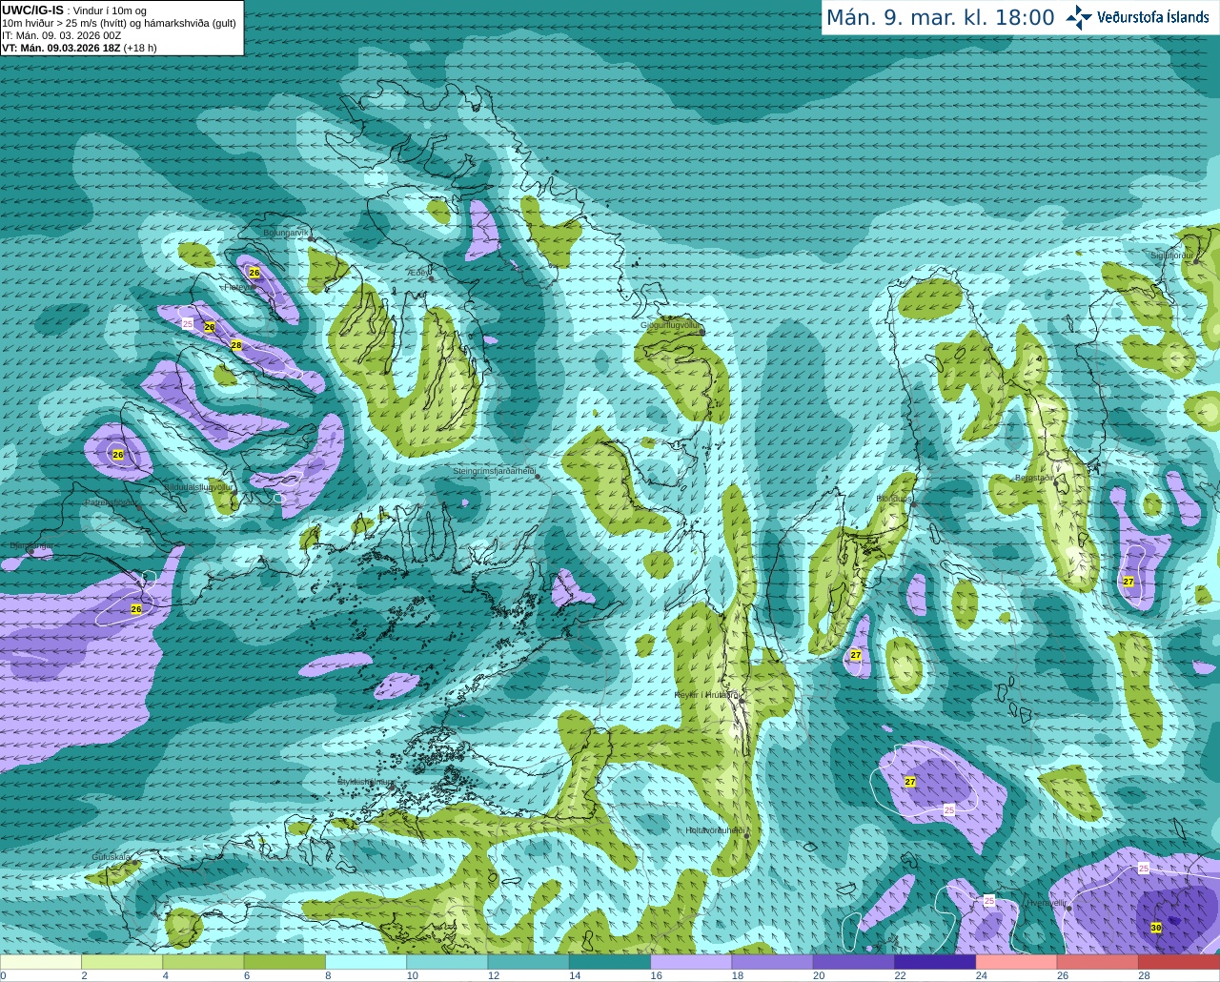Click the white 25 contour label near Flateyri

[188, 324]
